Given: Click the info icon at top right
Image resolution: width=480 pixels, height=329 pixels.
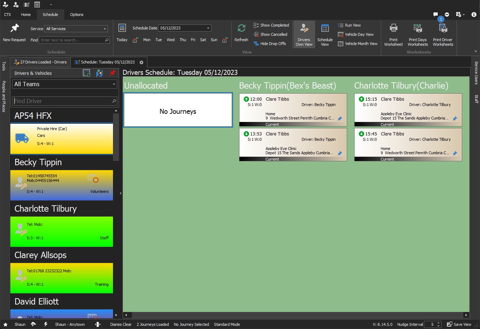Looking at the screenshot, I should click(474, 15).
